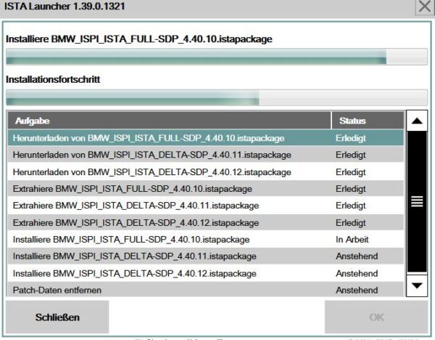The height and width of the screenshot is (340, 435).
Task: Click Erledigt status of highlighted Herunterladen FULL-SDP row
Action: click(x=351, y=139)
